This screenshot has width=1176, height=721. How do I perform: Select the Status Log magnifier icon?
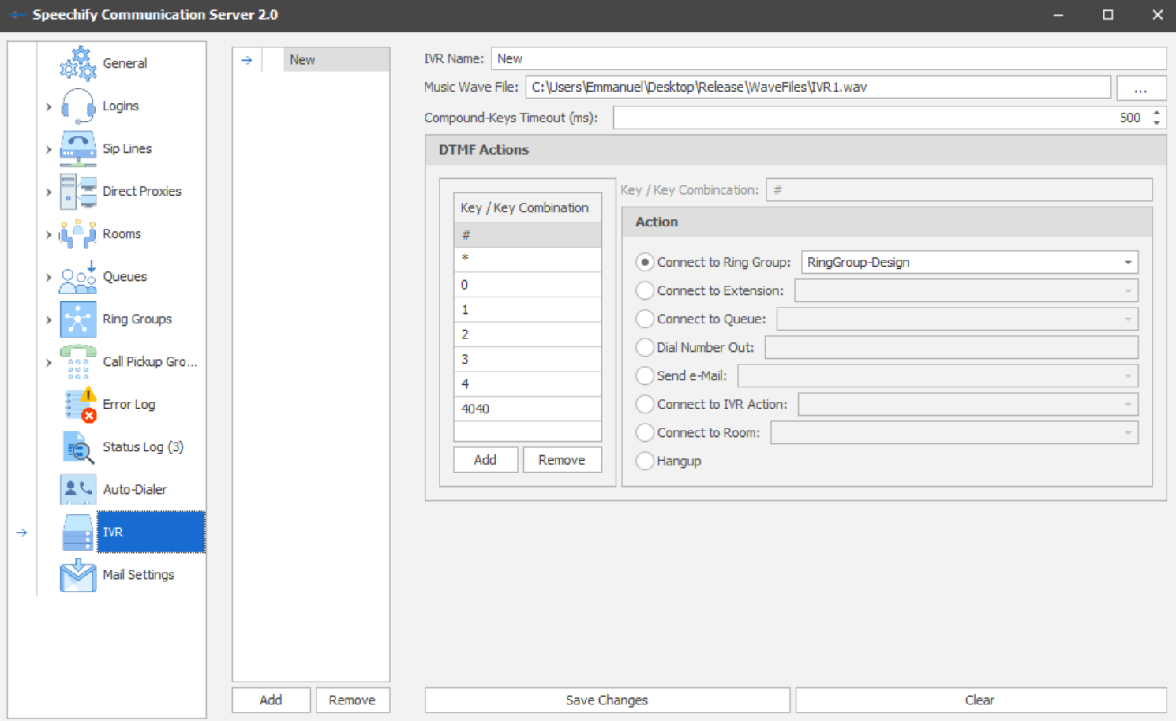coord(78,446)
